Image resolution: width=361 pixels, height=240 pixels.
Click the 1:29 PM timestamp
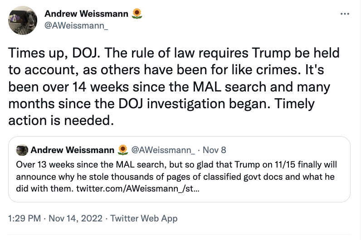click(x=24, y=218)
